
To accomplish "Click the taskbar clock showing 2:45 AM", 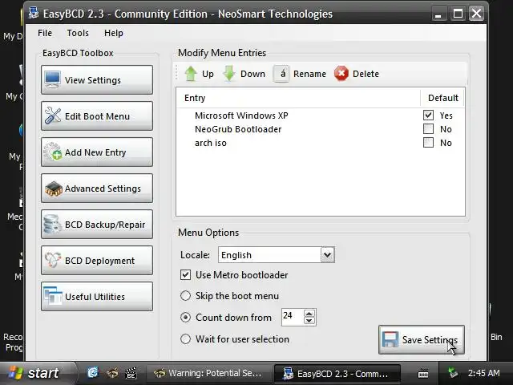I will tap(483, 373).
